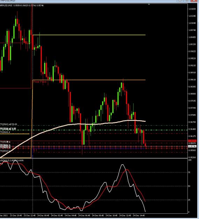Restore the chart window size button
This screenshot has width=199, height=219.
tap(187, 1)
